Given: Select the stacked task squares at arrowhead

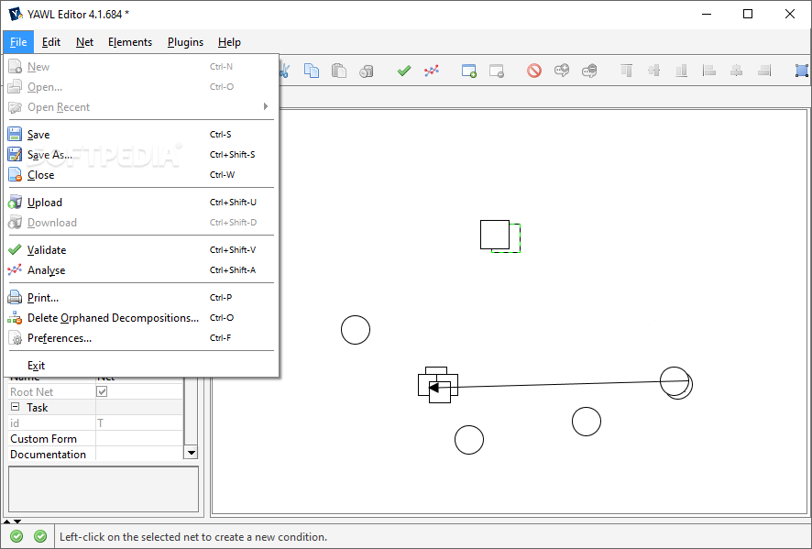Looking at the screenshot, I should point(438,385).
